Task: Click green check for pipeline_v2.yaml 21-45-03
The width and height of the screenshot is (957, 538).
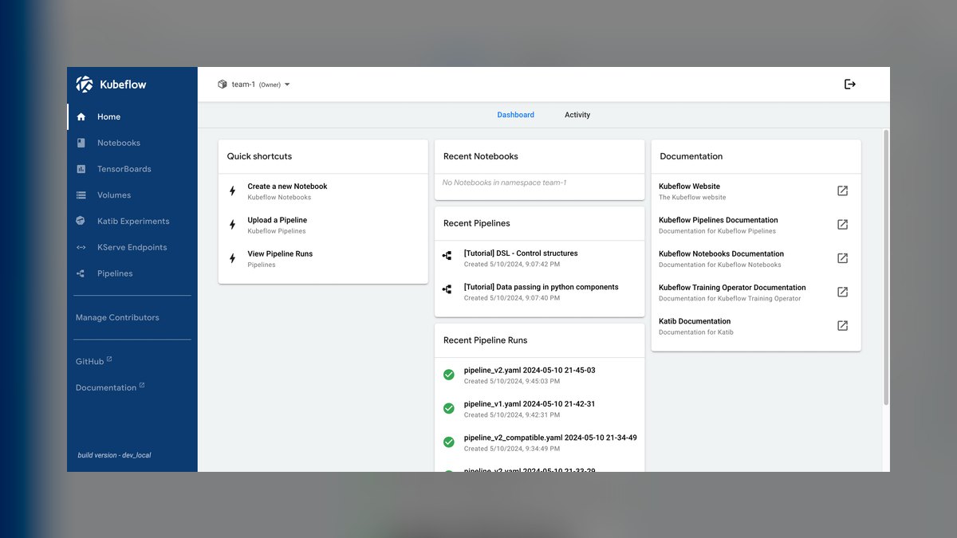Action: pos(449,375)
